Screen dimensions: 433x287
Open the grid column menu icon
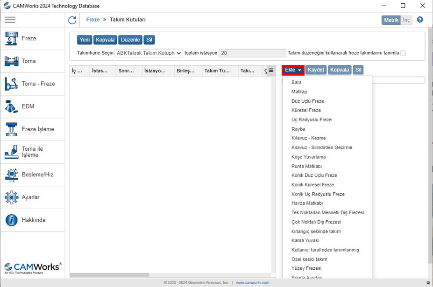tap(271, 70)
